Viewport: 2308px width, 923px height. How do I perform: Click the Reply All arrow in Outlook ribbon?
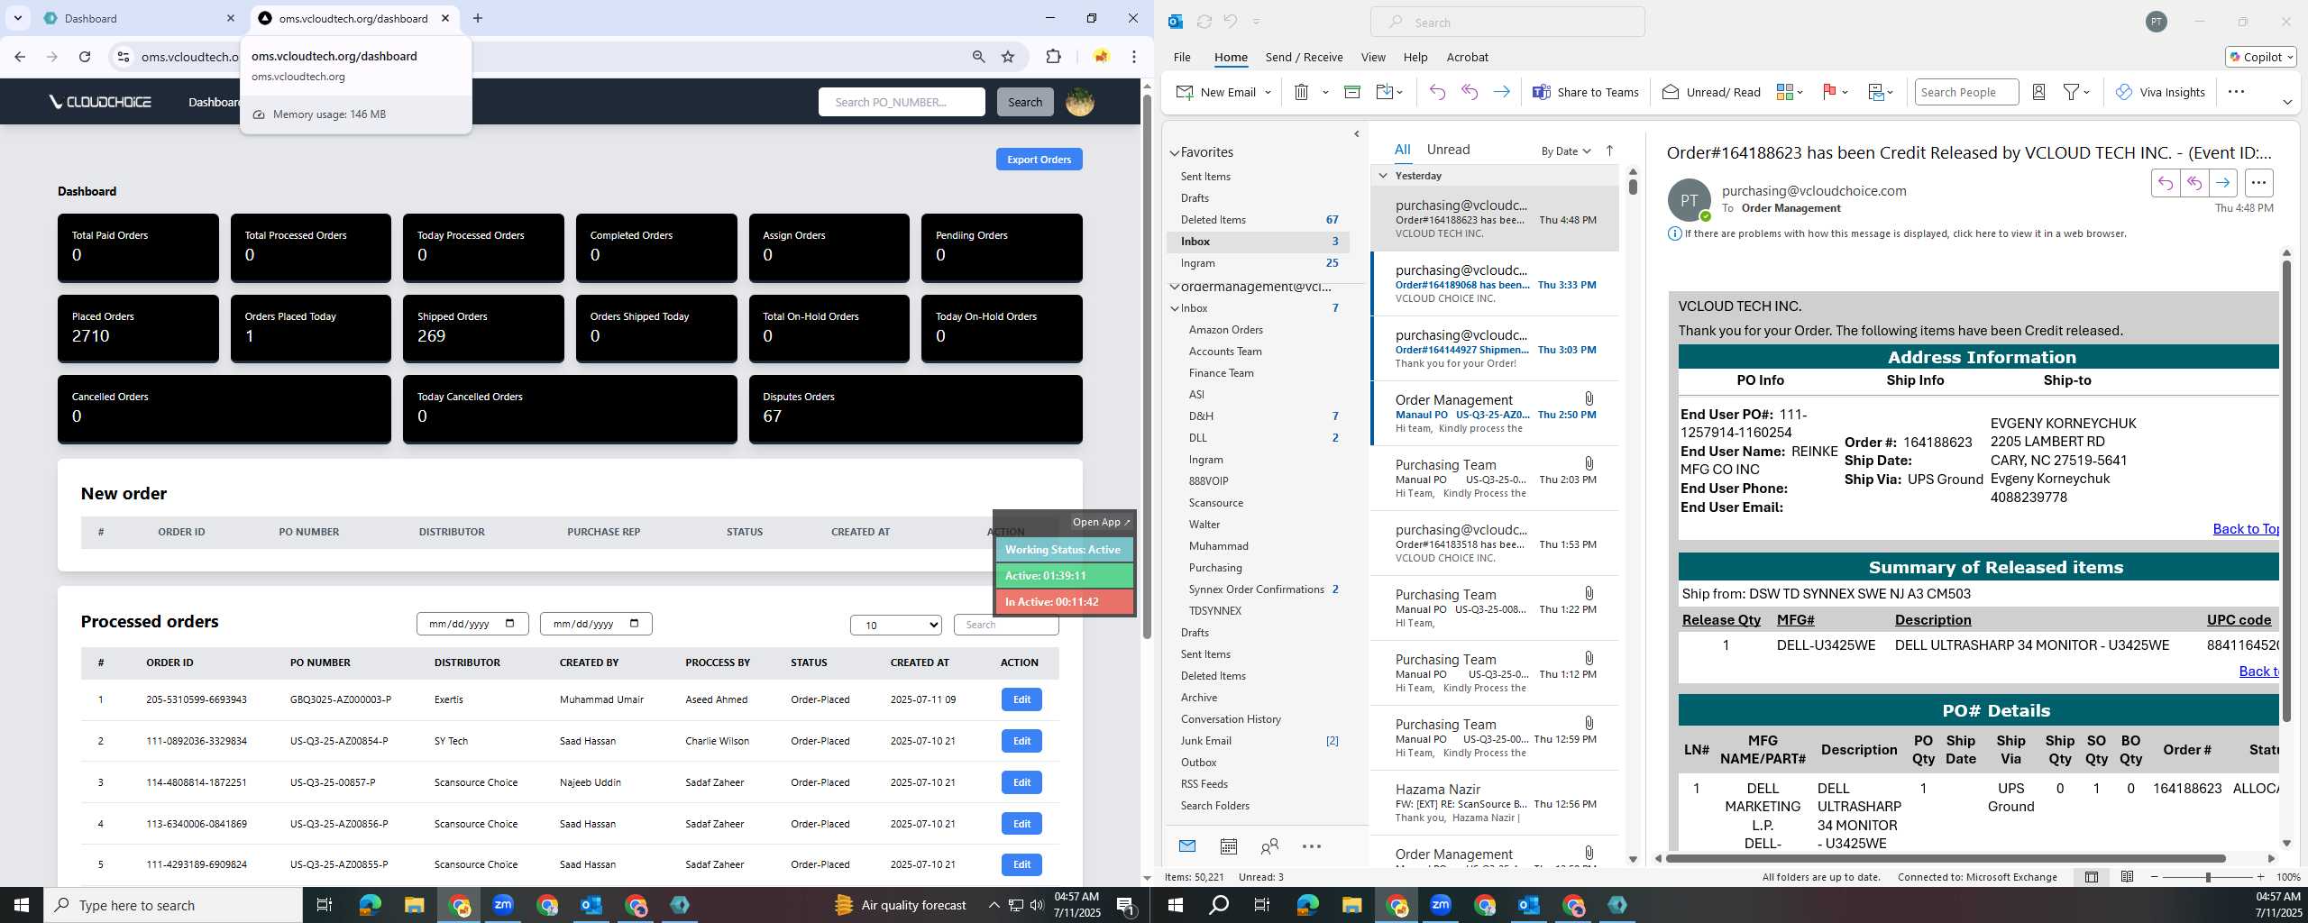(1470, 92)
